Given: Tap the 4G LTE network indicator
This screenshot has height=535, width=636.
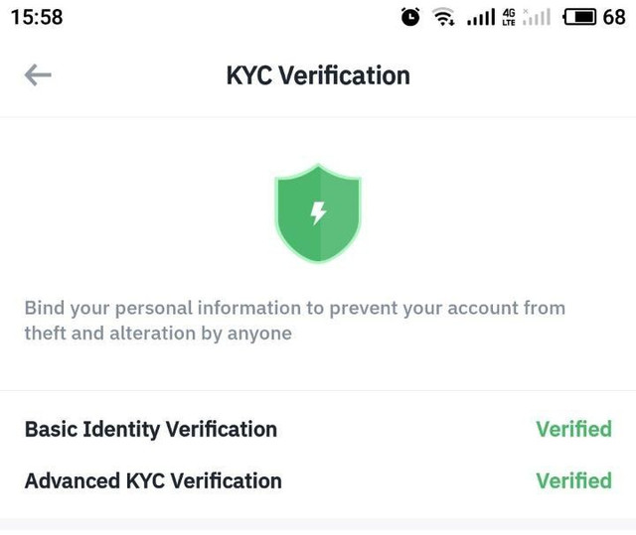Looking at the screenshot, I should pyautogui.click(x=509, y=17).
